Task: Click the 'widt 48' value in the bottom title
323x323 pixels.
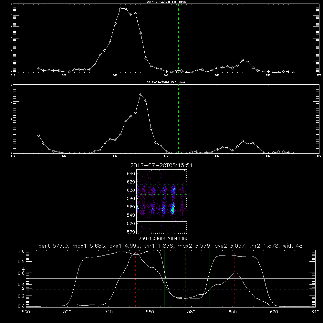Action: tap(293, 246)
